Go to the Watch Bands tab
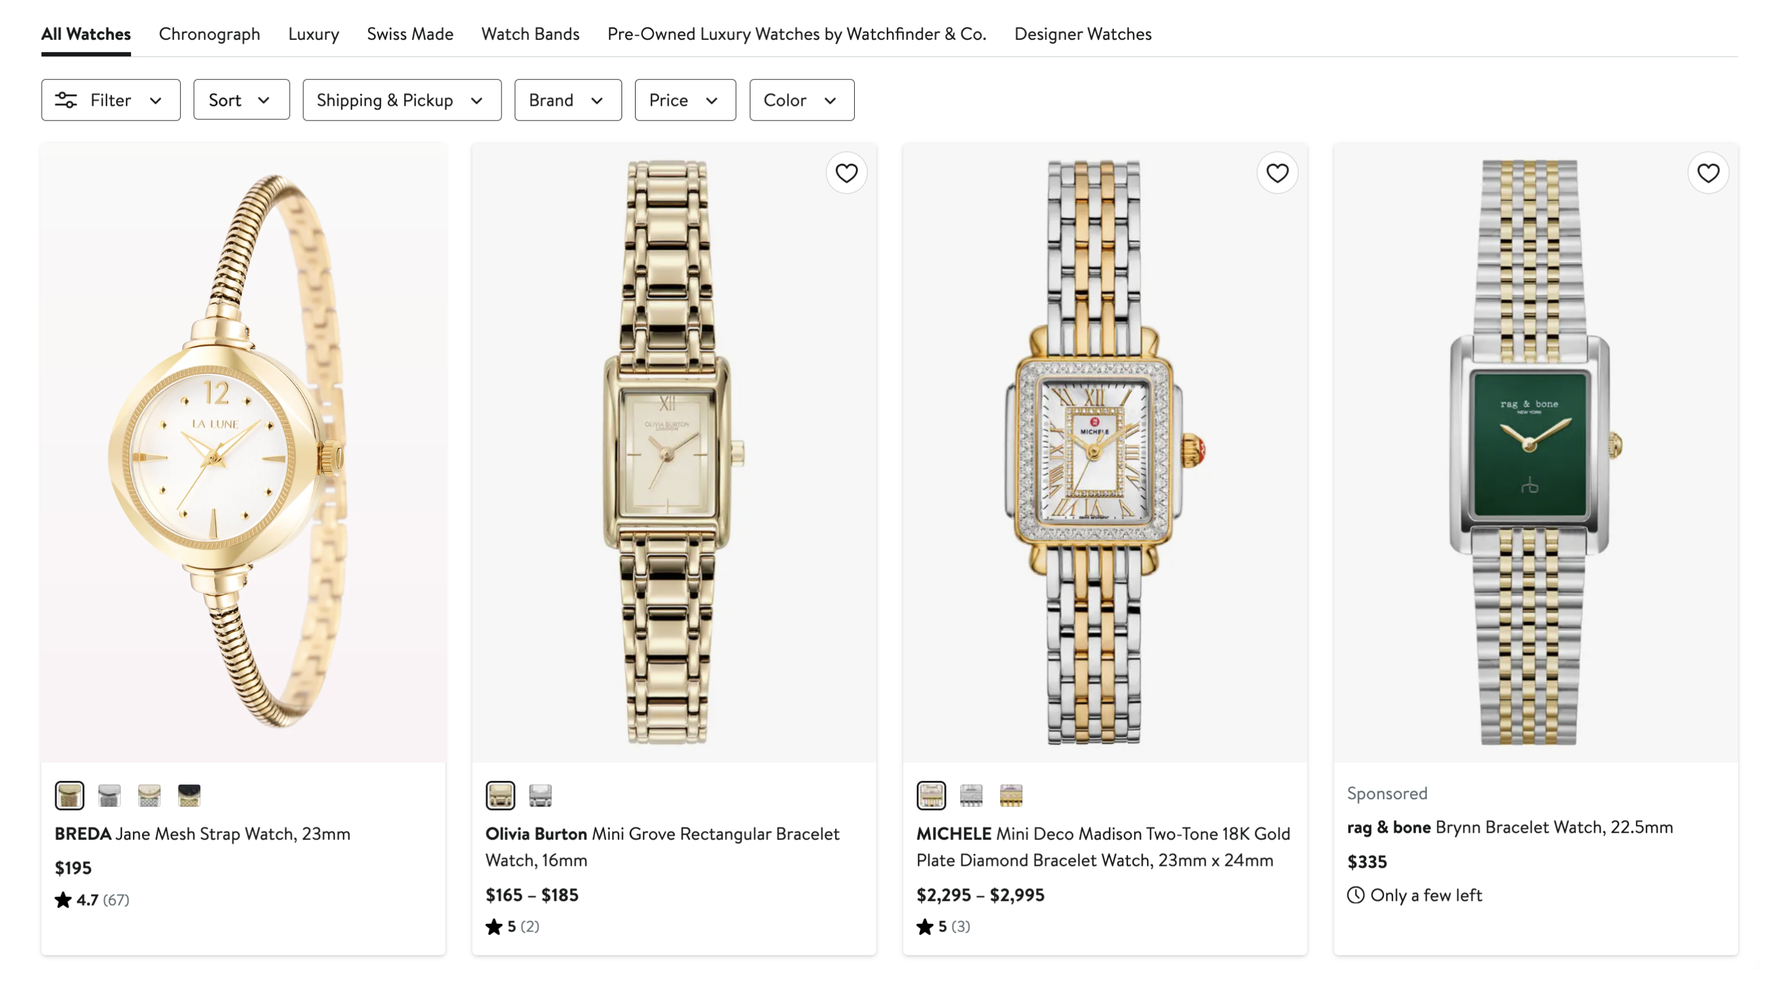Screen dimensions: 1766x984 pyautogui.click(x=530, y=34)
